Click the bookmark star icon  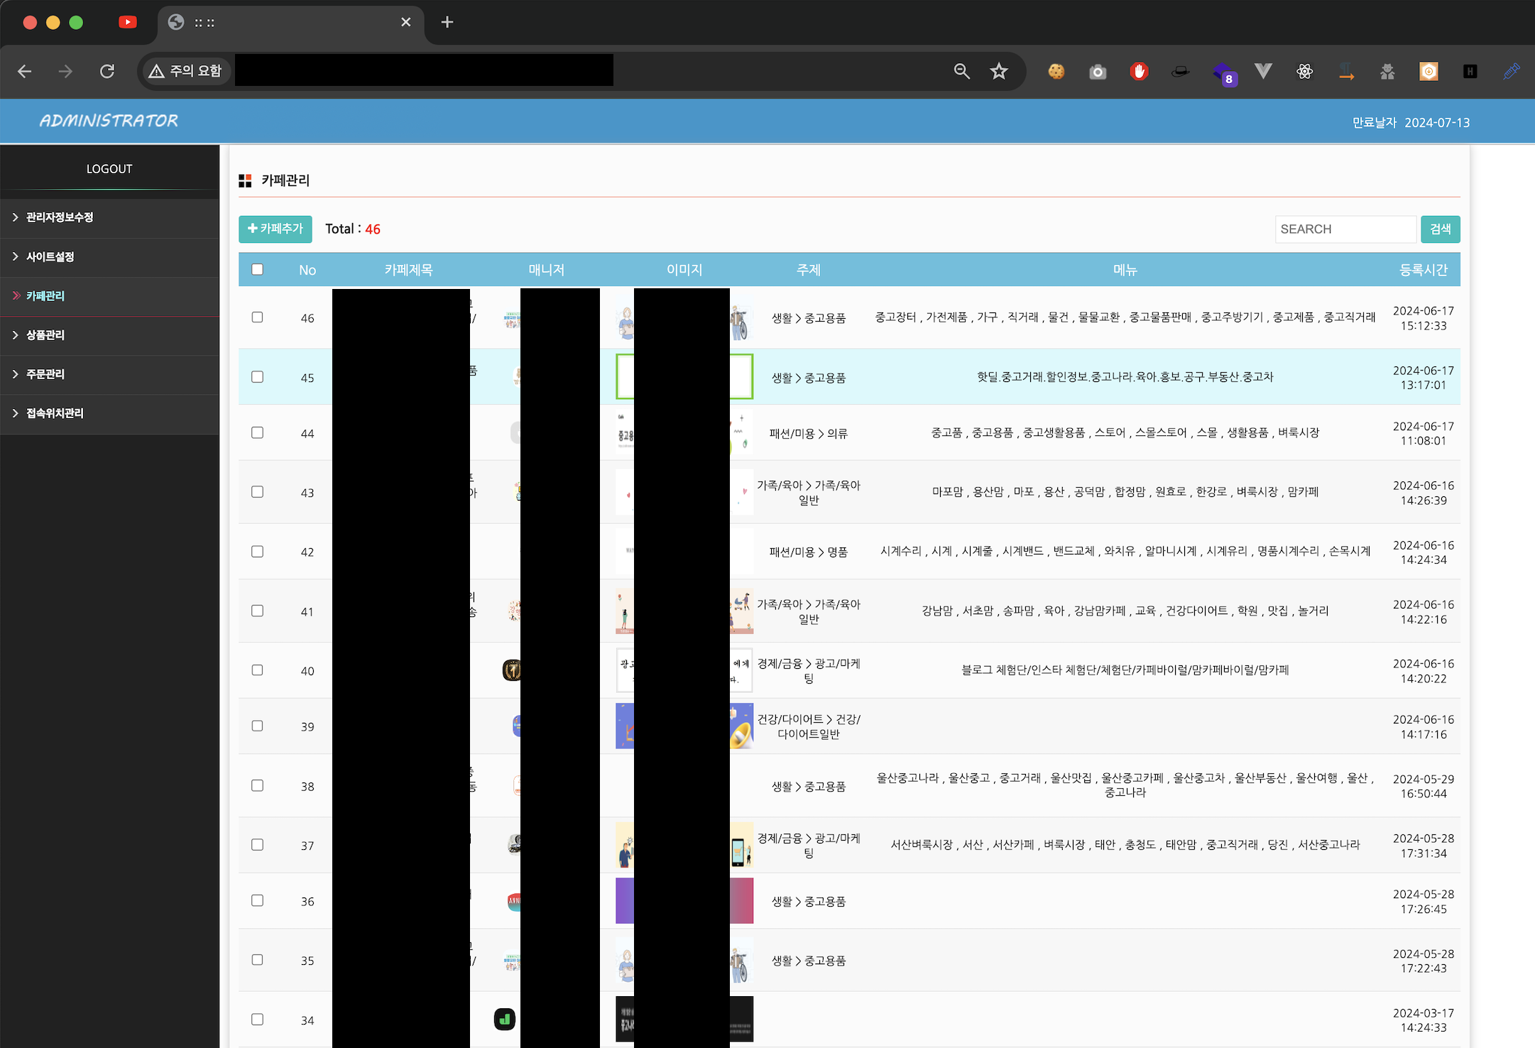tap(999, 71)
